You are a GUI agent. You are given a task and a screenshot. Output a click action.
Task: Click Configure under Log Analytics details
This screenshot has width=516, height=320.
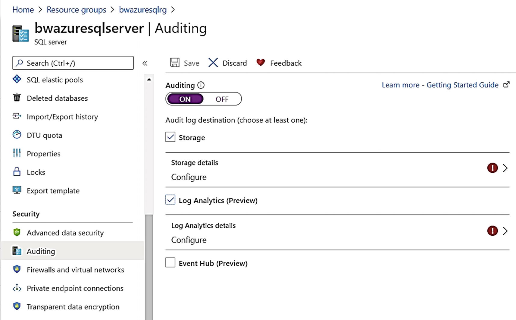tap(189, 240)
